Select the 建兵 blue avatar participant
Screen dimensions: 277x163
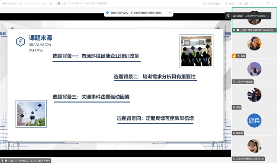tap(254, 120)
